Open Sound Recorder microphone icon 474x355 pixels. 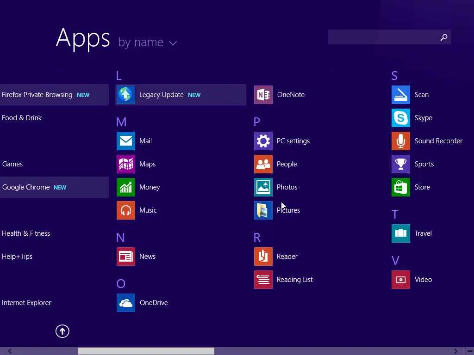pyautogui.click(x=401, y=141)
